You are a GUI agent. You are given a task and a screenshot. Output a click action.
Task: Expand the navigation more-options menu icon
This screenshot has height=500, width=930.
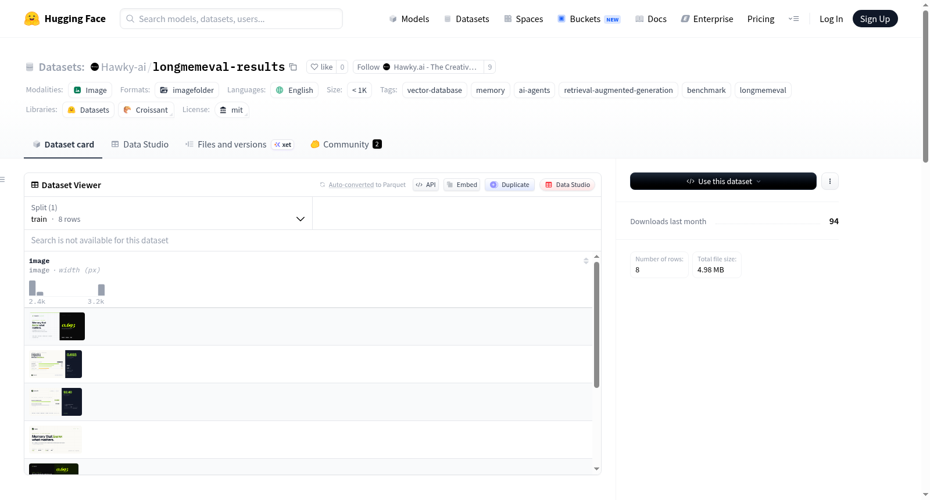(793, 19)
